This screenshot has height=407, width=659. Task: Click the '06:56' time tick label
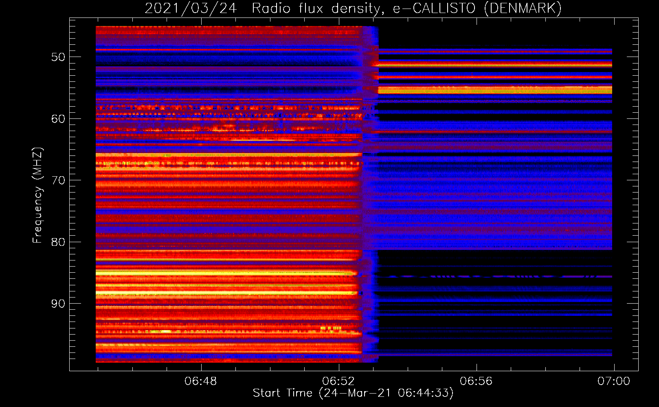coord(476,381)
